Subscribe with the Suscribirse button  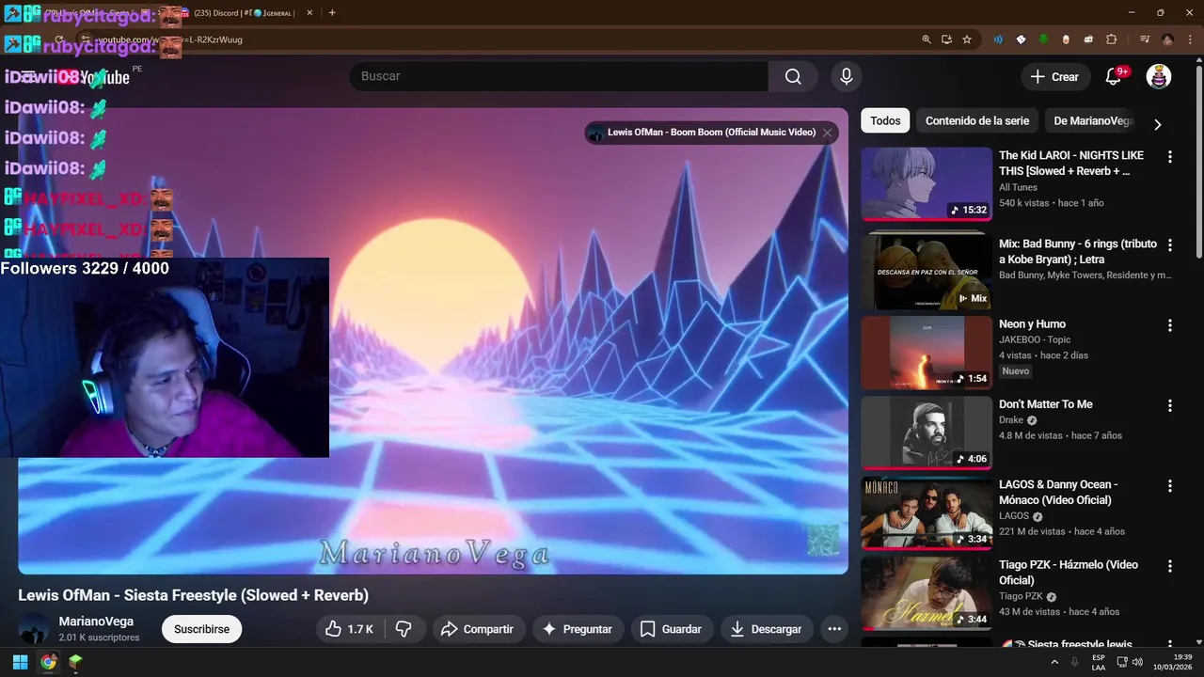pos(201,629)
